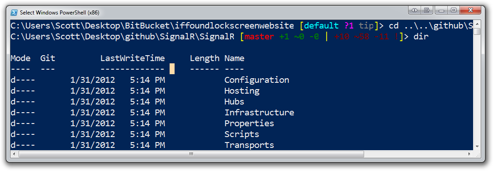Click the horizontal scrollbar left arrow
The width and height of the screenshot is (493, 171).
click(x=14, y=154)
